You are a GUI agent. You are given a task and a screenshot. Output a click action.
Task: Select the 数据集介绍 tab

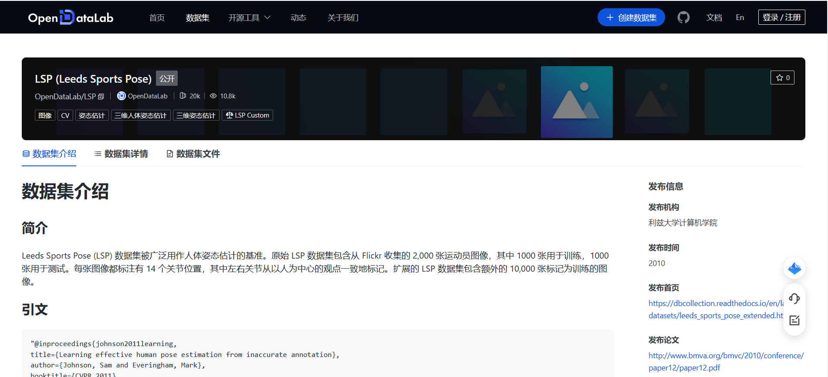pyautogui.click(x=49, y=154)
